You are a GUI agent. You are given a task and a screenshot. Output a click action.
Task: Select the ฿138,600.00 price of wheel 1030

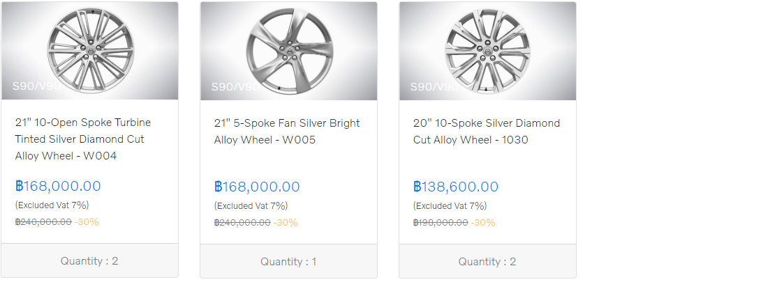456,187
